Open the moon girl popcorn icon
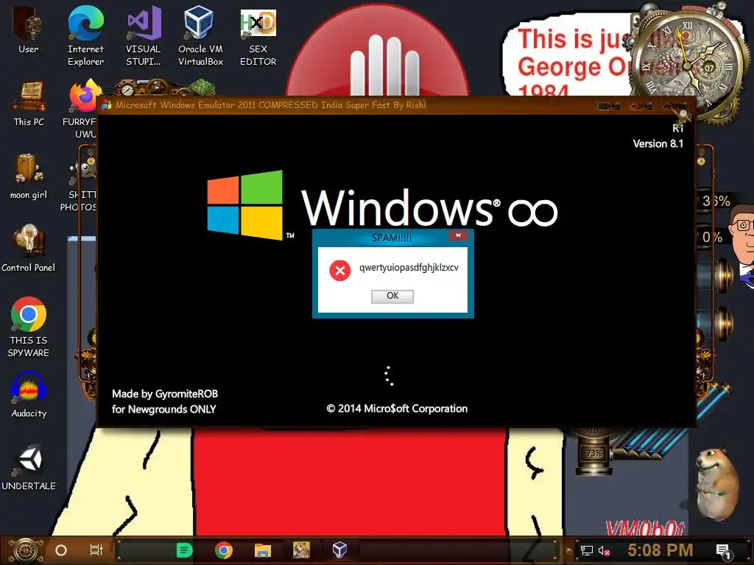The height and width of the screenshot is (565, 754). [x=29, y=176]
